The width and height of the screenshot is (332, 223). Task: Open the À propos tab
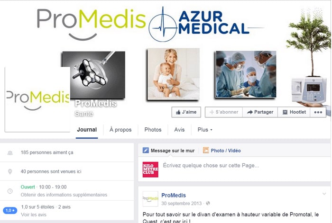[x=120, y=130]
